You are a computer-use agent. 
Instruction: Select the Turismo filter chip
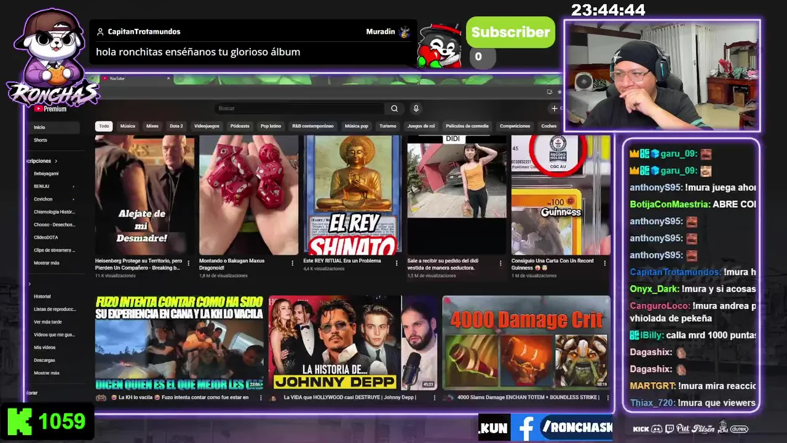point(388,126)
